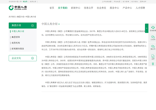Collapse the 集团介绍 sidebar section
Image resolution: width=156 pixels, height=110 pixels.
(23, 26)
